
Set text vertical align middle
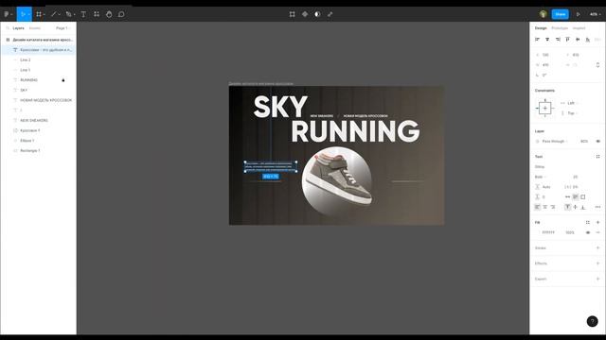pyautogui.click(x=575, y=207)
